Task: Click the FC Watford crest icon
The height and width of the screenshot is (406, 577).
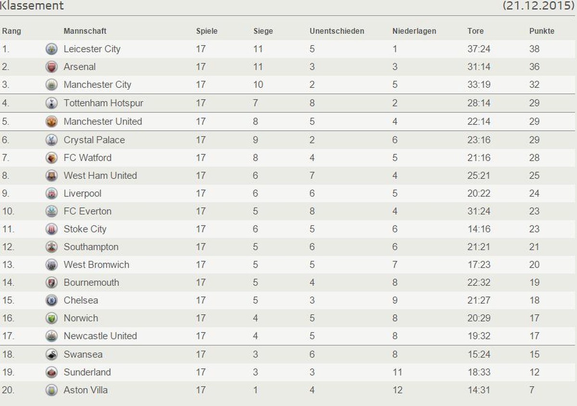Action: pos(51,158)
